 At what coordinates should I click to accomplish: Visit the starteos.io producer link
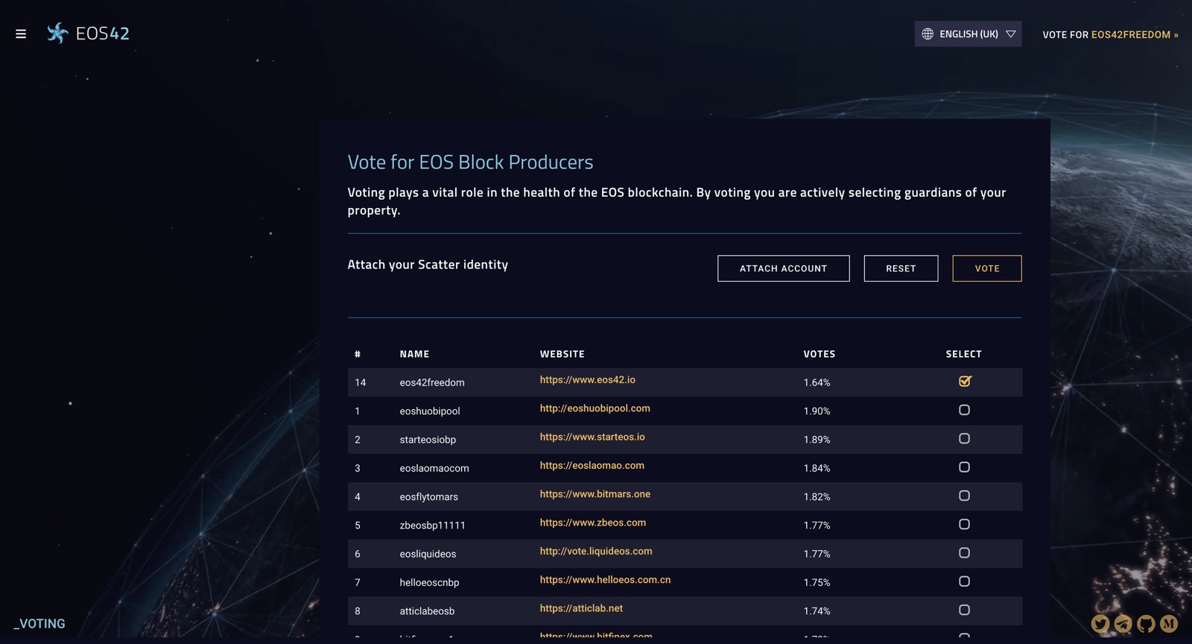click(x=592, y=437)
